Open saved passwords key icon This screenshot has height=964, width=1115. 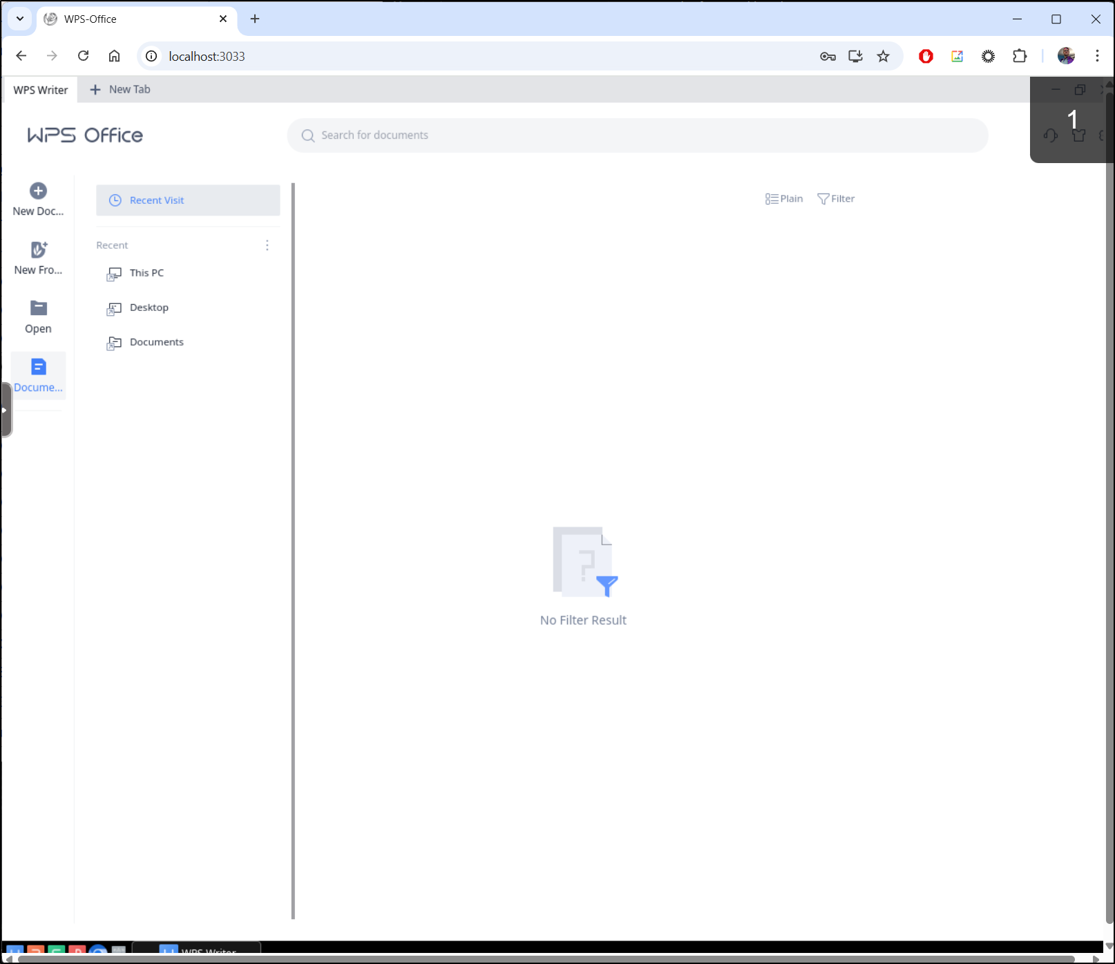[828, 56]
